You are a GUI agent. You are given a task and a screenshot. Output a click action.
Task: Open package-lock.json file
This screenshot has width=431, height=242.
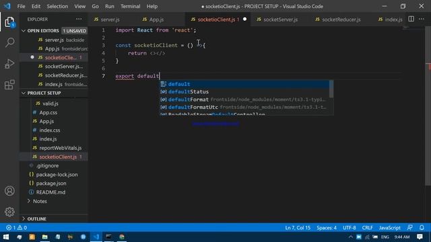click(54, 175)
